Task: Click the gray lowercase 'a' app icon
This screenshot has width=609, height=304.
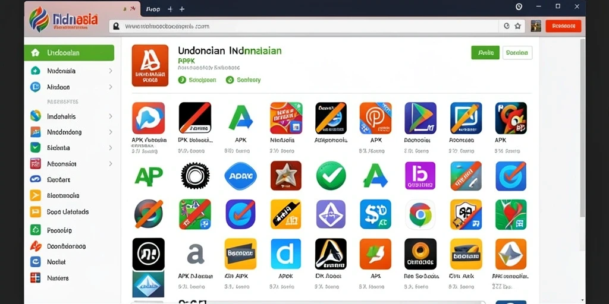Action: pos(195,254)
